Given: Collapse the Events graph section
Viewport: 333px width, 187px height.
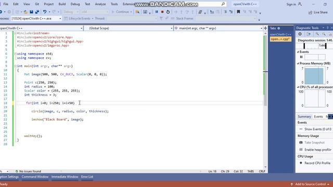Looking at the screenshot, I should pos(298,52).
